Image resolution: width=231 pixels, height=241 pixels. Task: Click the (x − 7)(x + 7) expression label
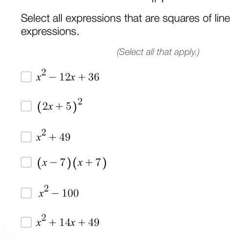click(72, 163)
